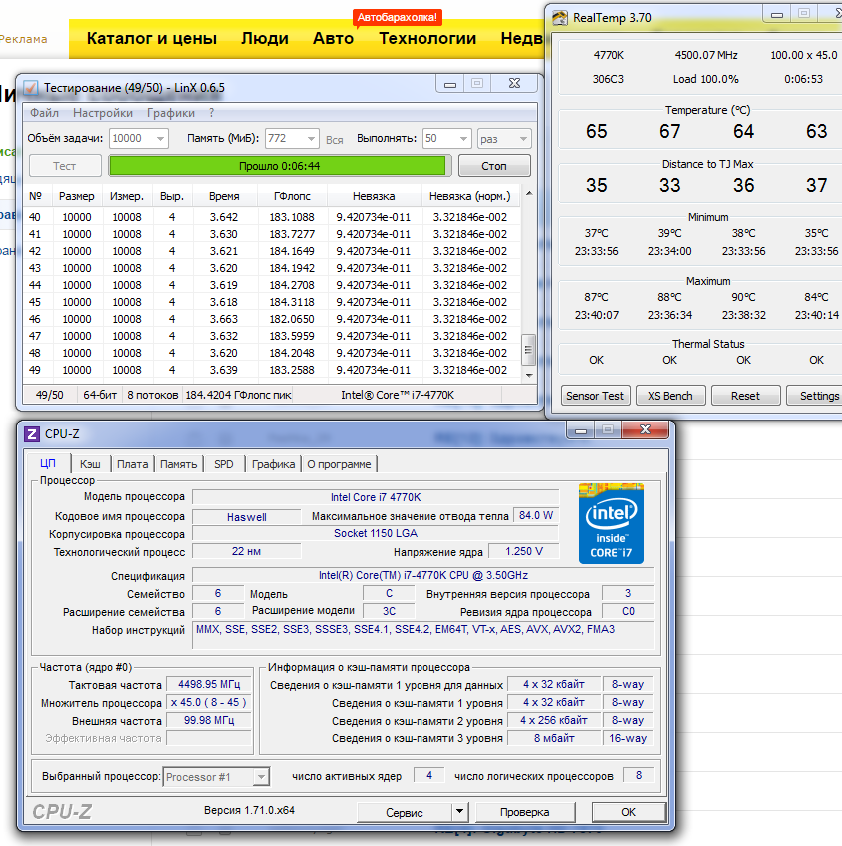Click the Невязка (норм.) column header
This screenshot has width=842, height=846.
point(469,197)
